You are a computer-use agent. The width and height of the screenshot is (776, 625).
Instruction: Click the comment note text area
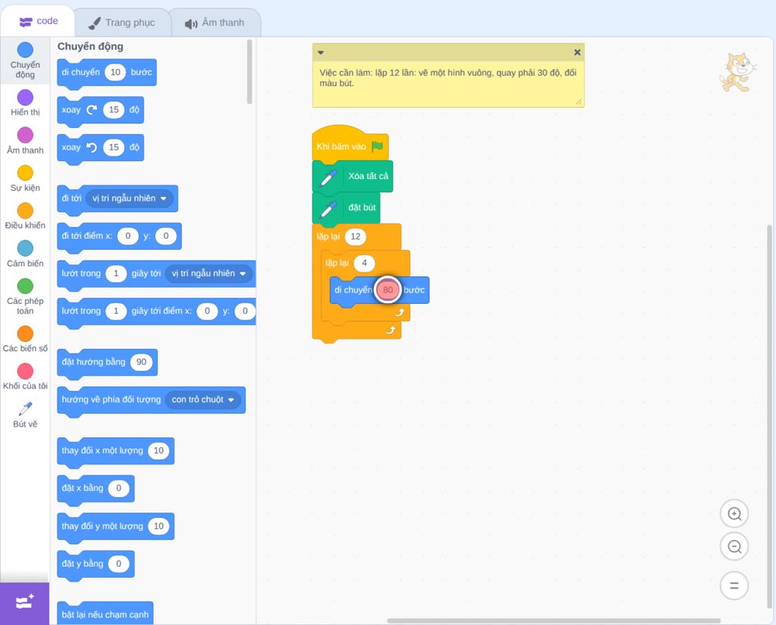449,83
